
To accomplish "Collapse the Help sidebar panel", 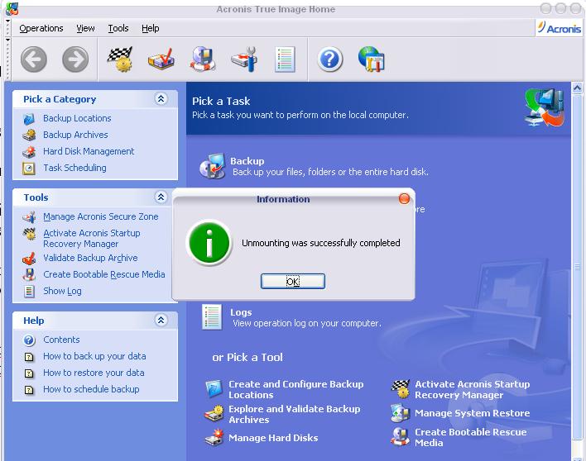I will pyautogui.click(x=161, y=320).
